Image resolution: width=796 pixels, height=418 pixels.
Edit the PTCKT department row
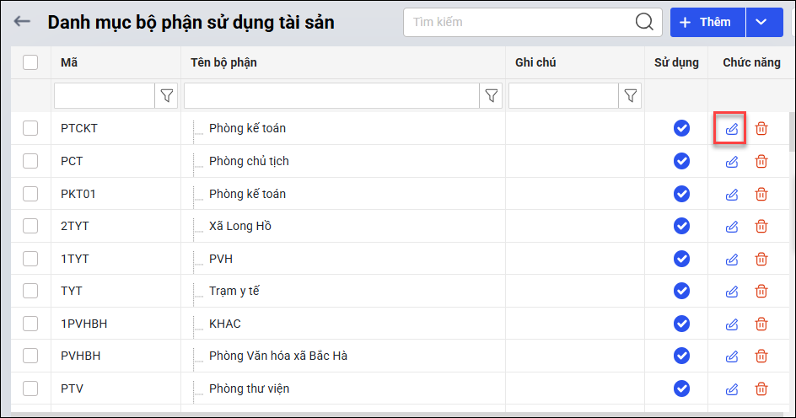pos(732,129)
